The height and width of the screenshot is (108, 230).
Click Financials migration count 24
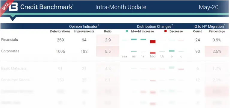coord(198,40)
